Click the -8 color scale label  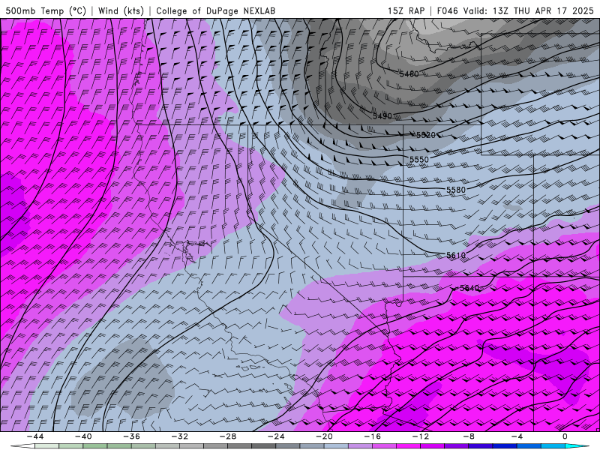click(469, 436)
